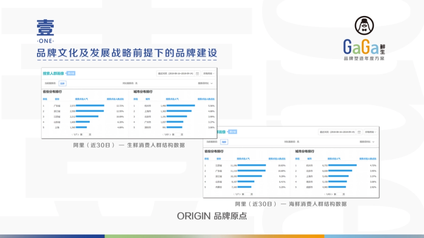Click 搜索点击人气 header in 生鲜 province table
Image resolution: width=424 pixels, height=238 pixels.
(x=82, y=99)
